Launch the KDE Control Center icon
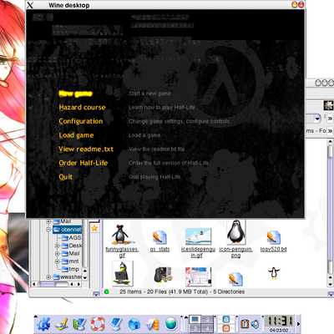Image resolution: width=334 pixels, height=334 pixels. tap(80, 324)
